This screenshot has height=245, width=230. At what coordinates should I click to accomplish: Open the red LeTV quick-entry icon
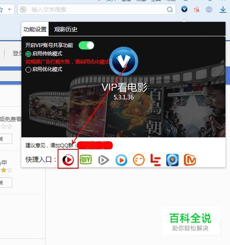pyautogui.click(x=156, y=160)
